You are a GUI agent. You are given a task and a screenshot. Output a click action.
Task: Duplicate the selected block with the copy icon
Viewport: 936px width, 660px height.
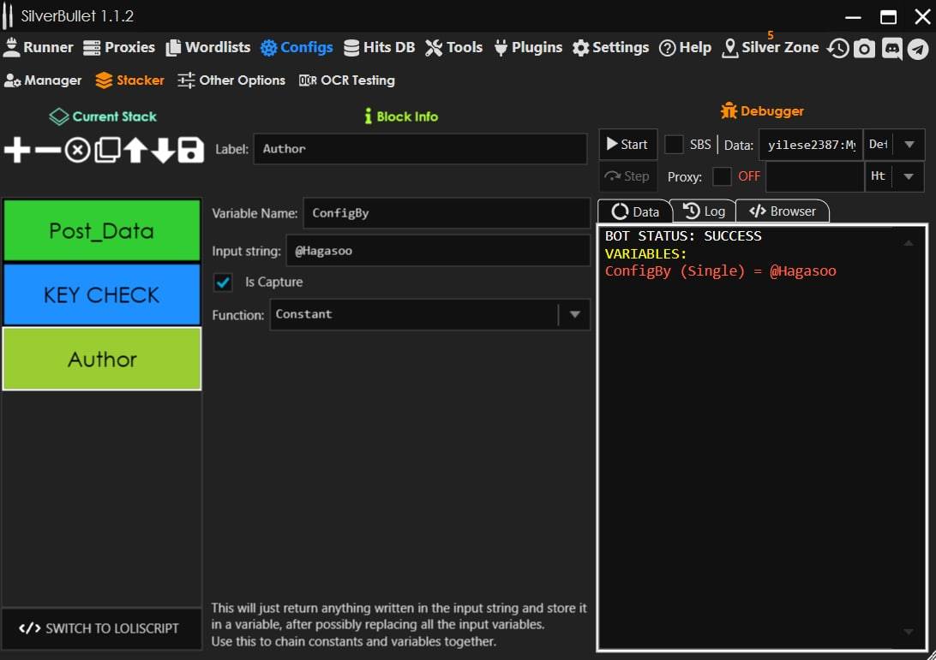click(106, 151)
